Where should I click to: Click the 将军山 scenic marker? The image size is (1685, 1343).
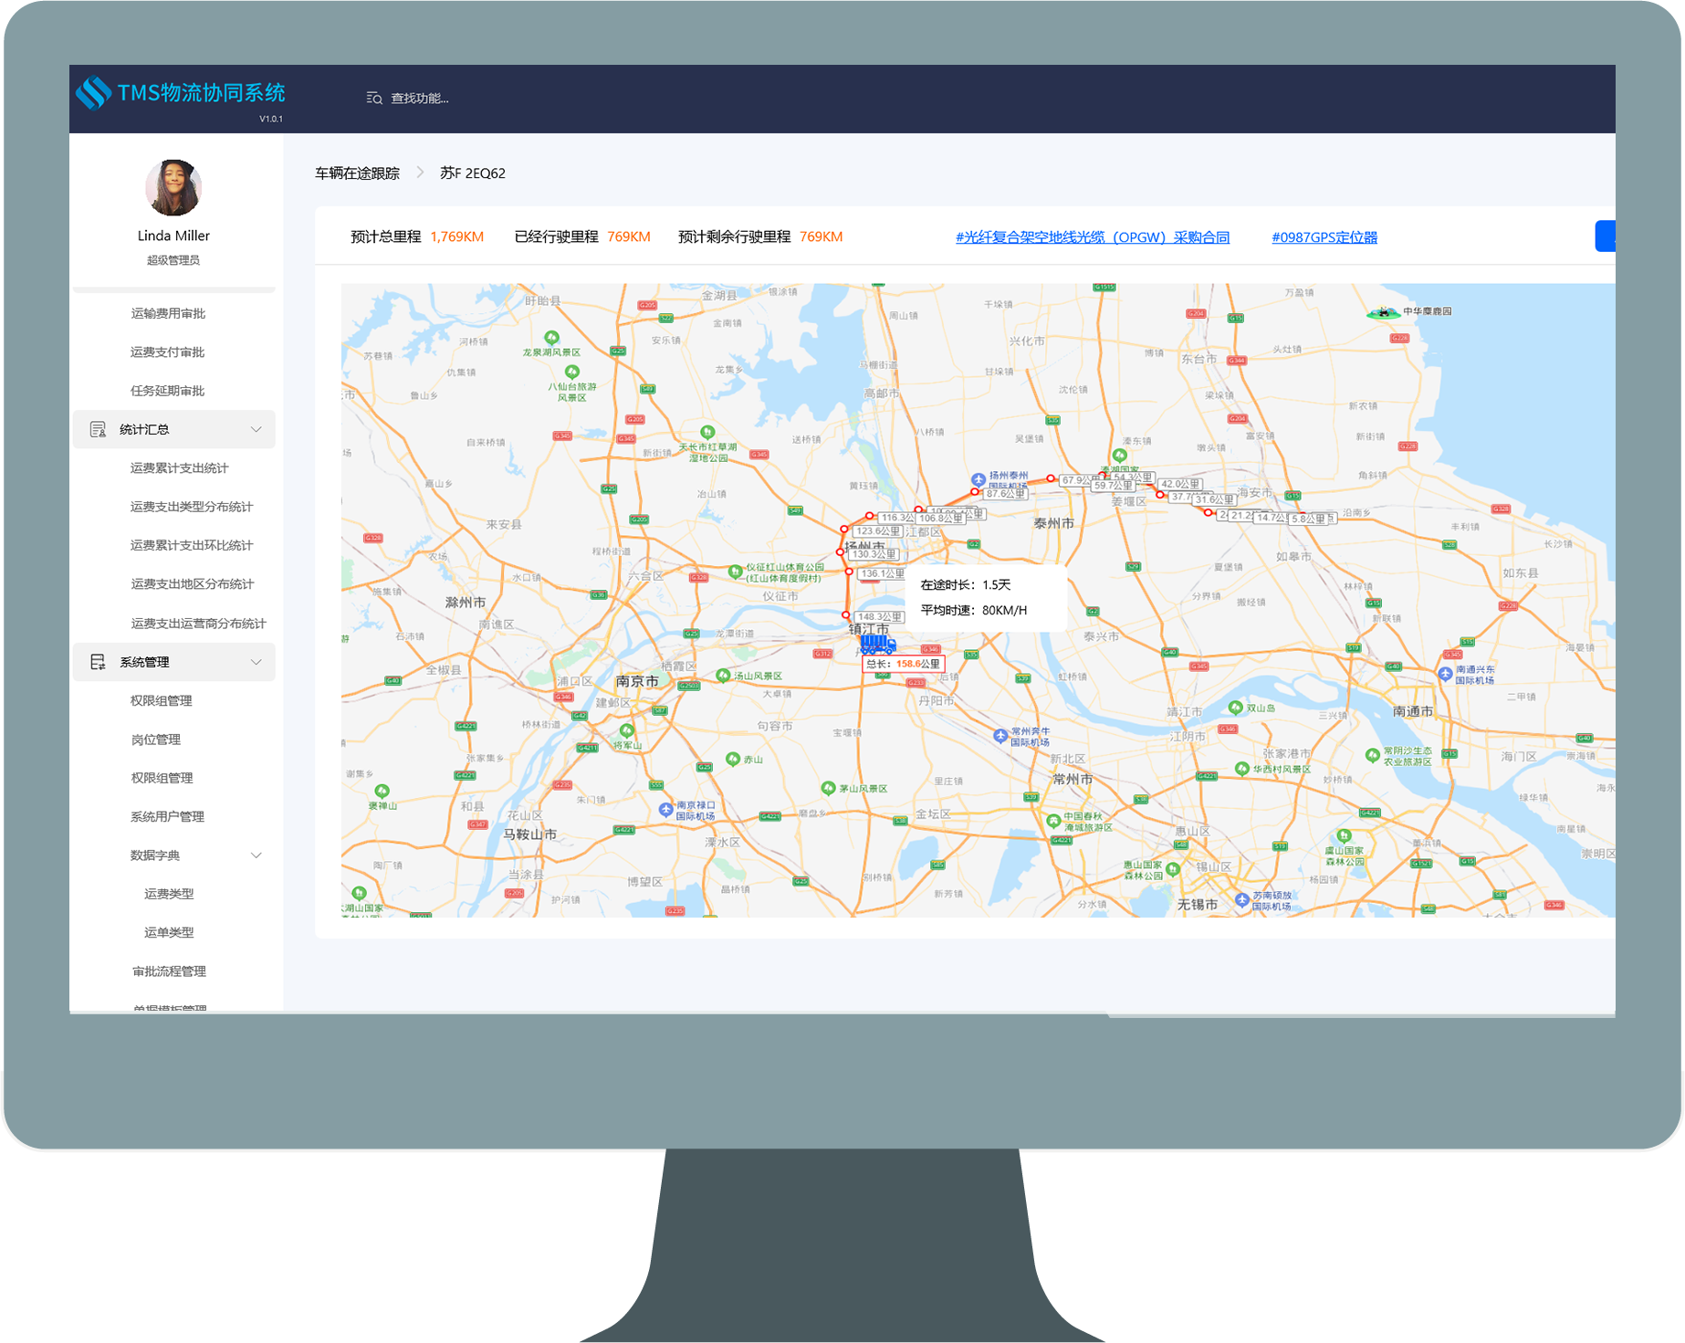pos(626,730)
